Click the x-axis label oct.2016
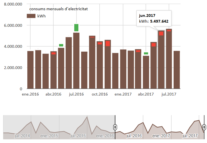 (100, 94)
